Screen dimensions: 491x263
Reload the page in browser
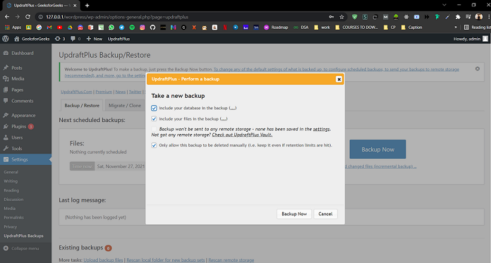click(x=28, y=17)
